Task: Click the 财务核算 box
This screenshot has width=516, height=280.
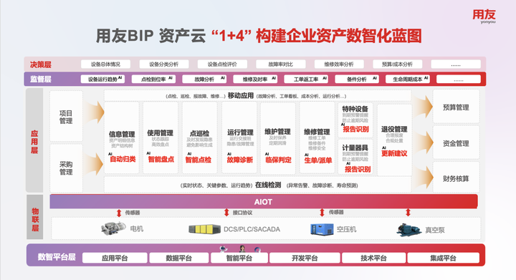Action: click(456, 178)
